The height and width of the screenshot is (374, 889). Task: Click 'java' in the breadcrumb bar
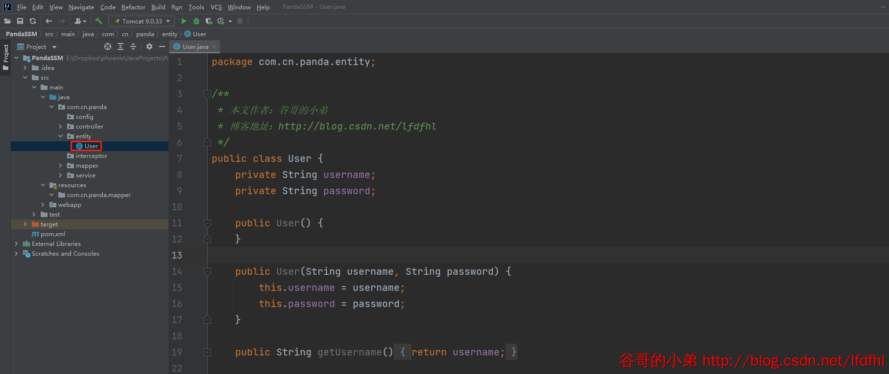(x=88, y=34)
